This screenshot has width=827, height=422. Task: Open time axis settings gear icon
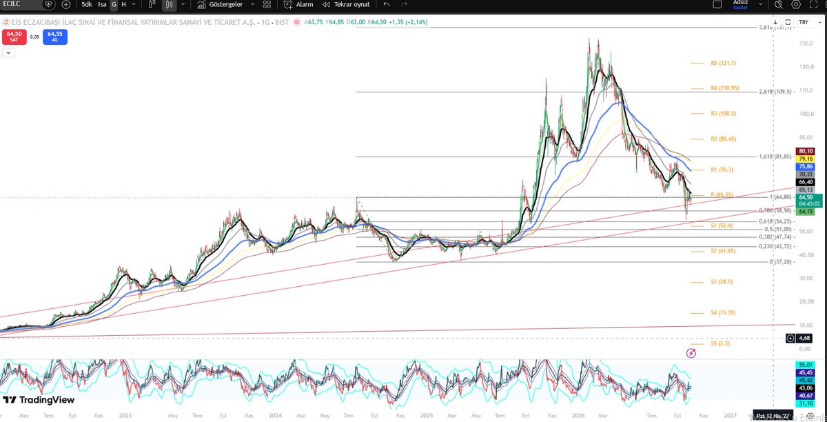(811, 415)
